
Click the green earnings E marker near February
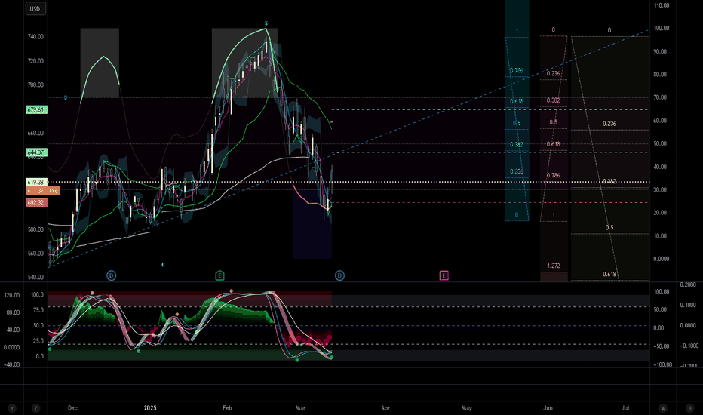click(x=219, y=275)
